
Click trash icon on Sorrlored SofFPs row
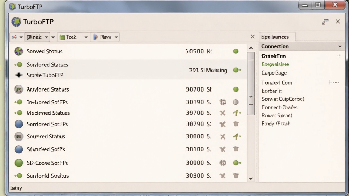point(236,124)
